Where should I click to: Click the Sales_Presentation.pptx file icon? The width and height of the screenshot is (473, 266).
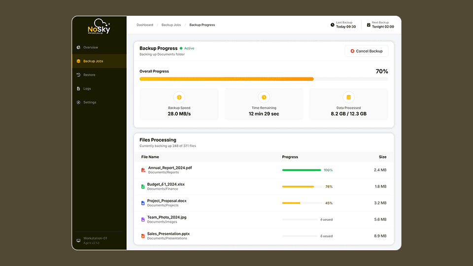pyautogui.click(x=143, y=236)
